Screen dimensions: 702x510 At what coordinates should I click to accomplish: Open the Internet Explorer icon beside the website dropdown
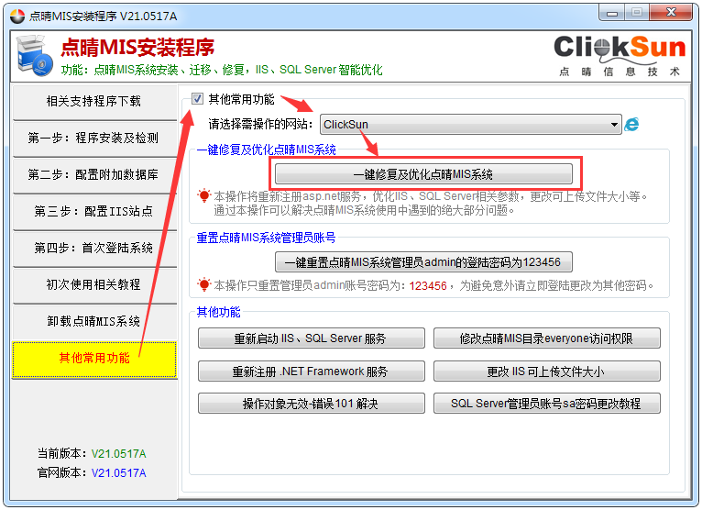tap(631, 124)
